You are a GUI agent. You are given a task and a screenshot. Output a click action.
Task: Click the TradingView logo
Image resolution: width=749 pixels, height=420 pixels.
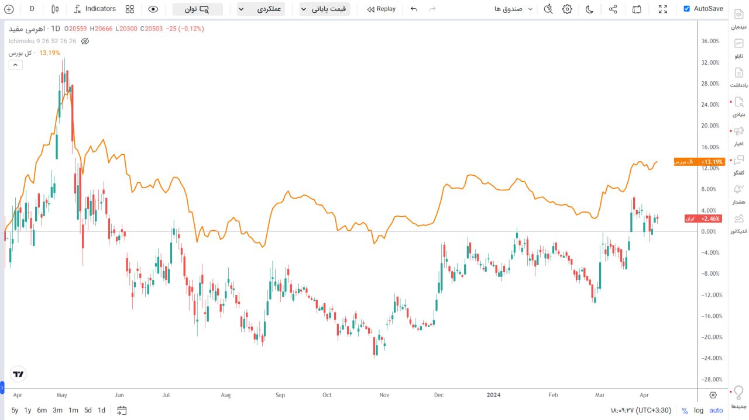click(x=19, y=374)
